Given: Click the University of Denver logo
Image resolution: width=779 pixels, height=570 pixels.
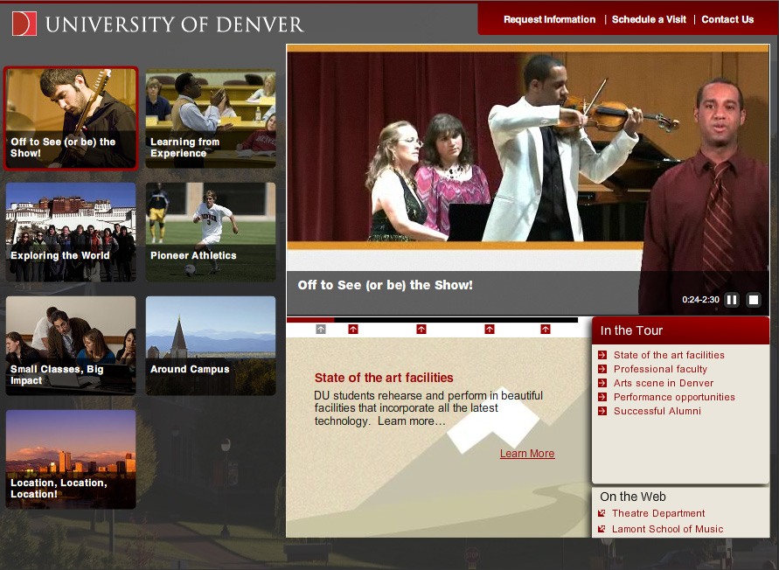Looking at the screenshot, I should (x=158, y=24).
